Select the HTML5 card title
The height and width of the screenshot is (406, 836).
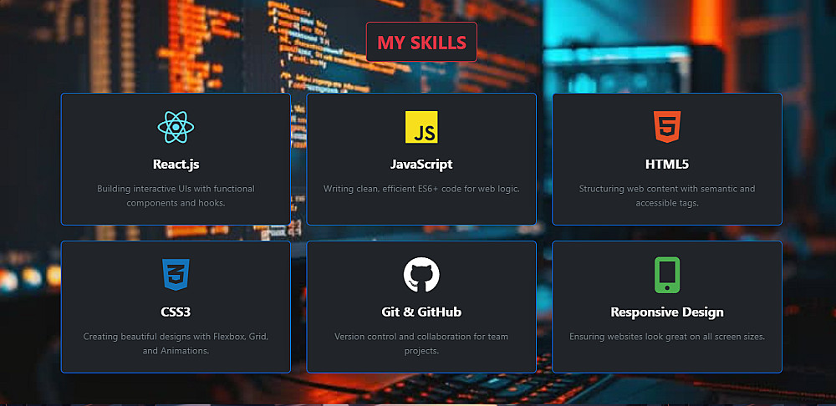pyautogui.click(x=667, y=164)
